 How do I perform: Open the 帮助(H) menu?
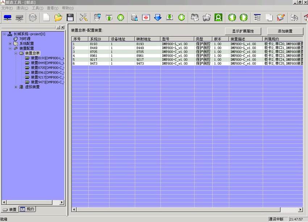pyautogui.click(x=68, y=8)
